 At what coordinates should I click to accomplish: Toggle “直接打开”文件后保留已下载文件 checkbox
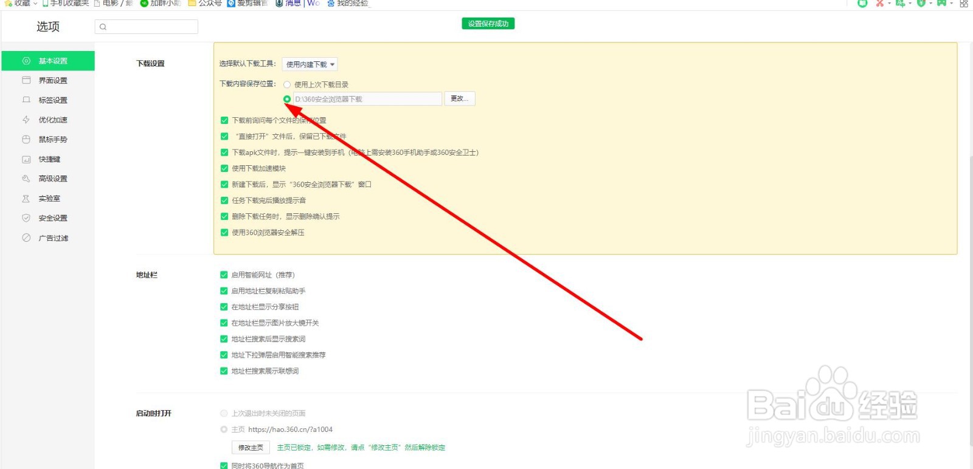(224, 136)
